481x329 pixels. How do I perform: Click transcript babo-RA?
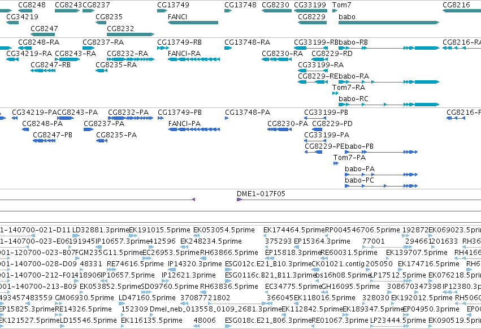(389, 81)
